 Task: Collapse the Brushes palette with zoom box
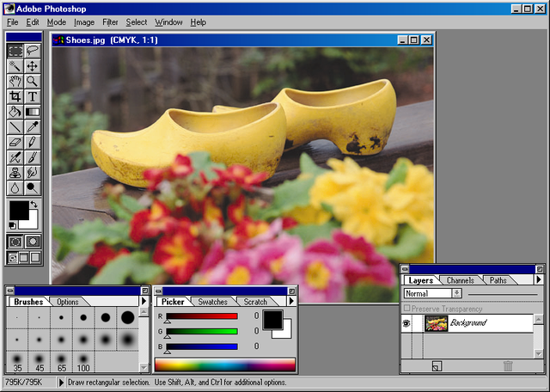144,291
